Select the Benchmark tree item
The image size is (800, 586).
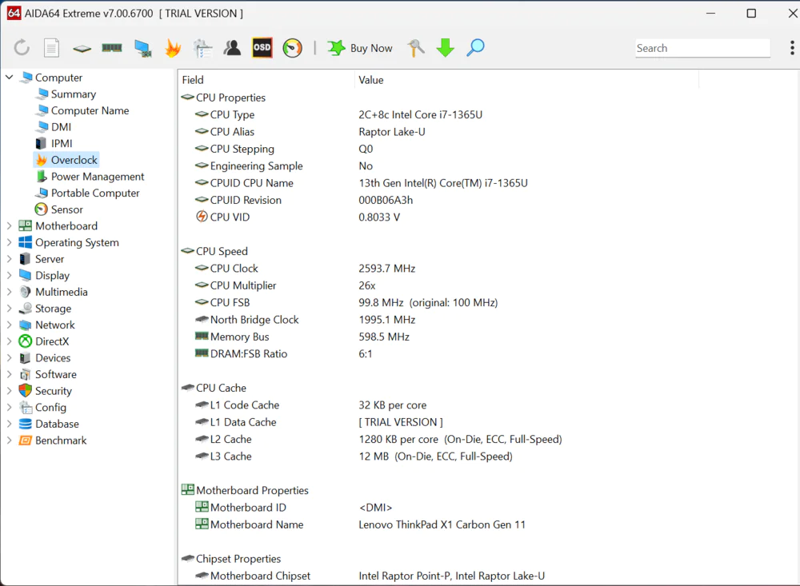(53, 440)
